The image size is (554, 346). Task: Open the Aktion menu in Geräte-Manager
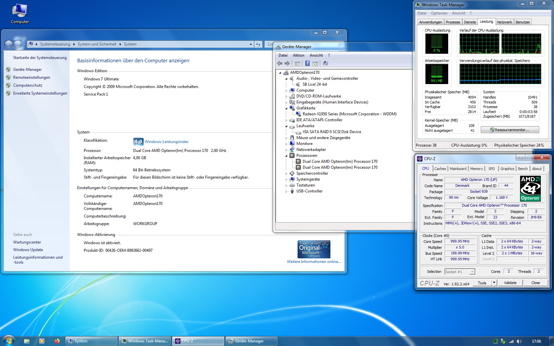298,55
